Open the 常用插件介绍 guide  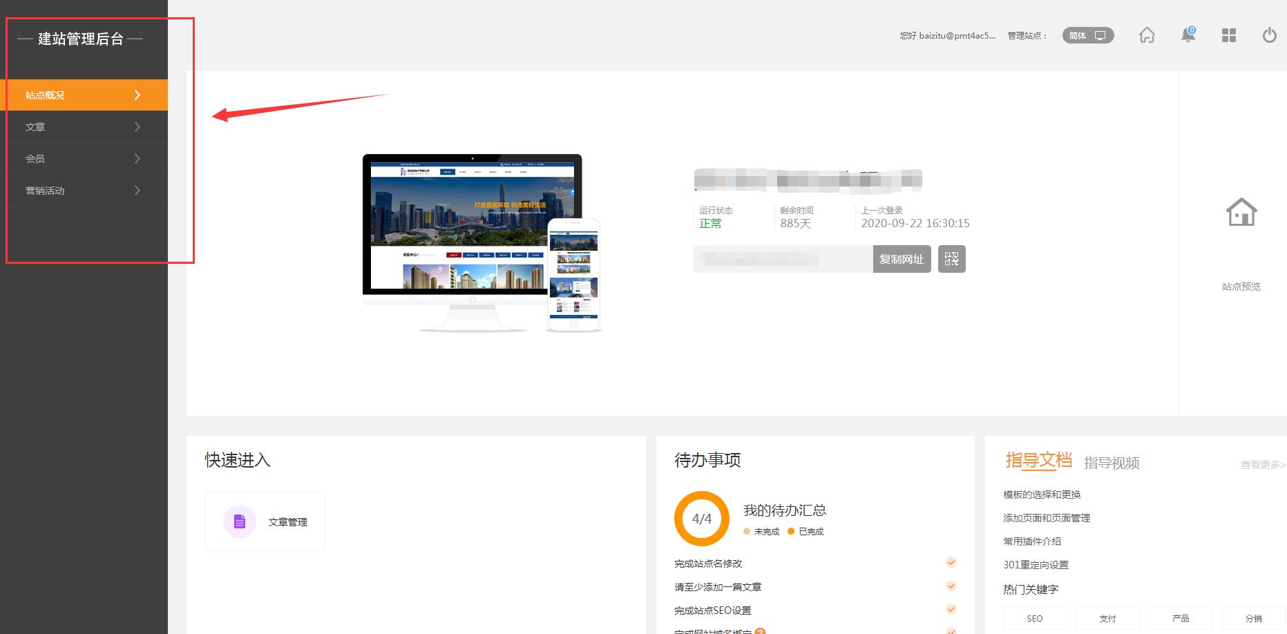1032,541
